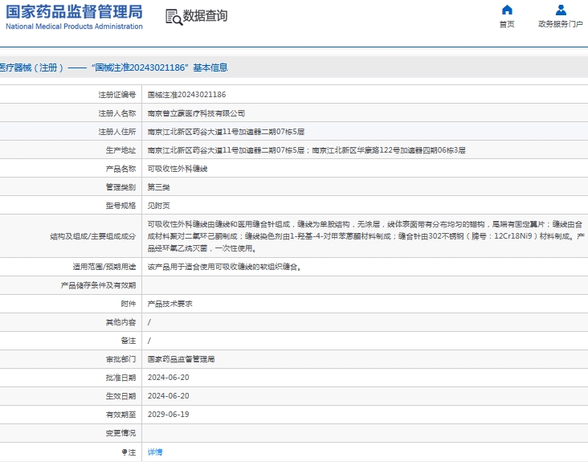Click the 产品名称 label
The image size is (588, 462).
(x=120, y=169)
